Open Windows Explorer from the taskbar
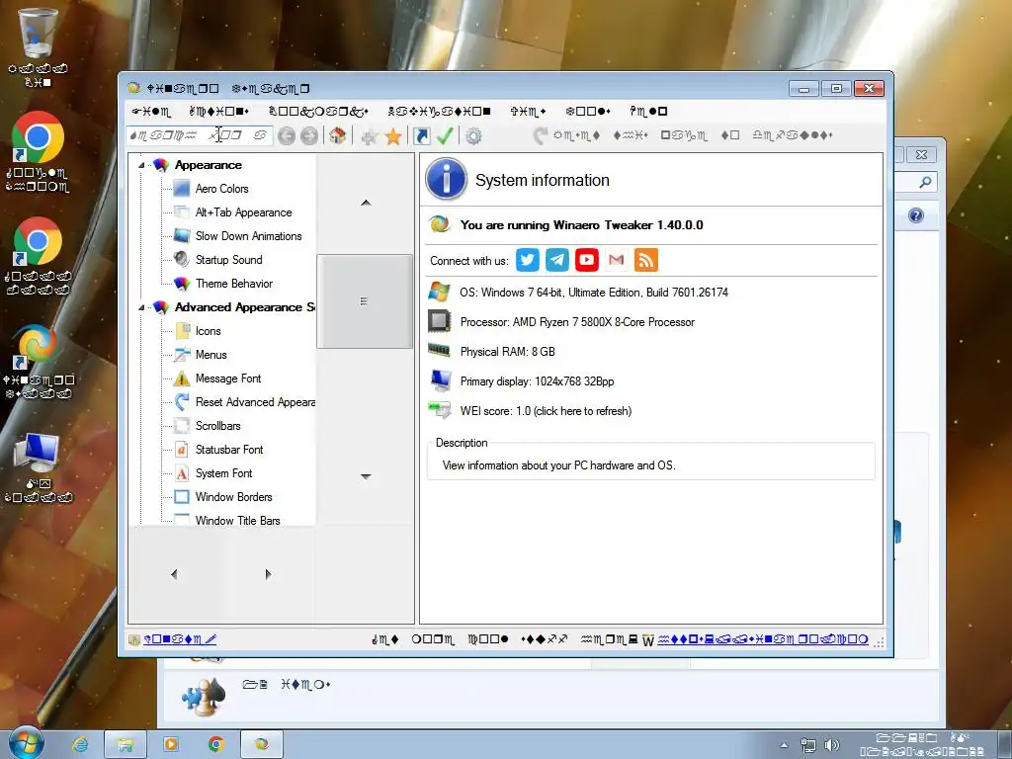The width and height of the screenshot is (1012, 759). tap(126, 744)
